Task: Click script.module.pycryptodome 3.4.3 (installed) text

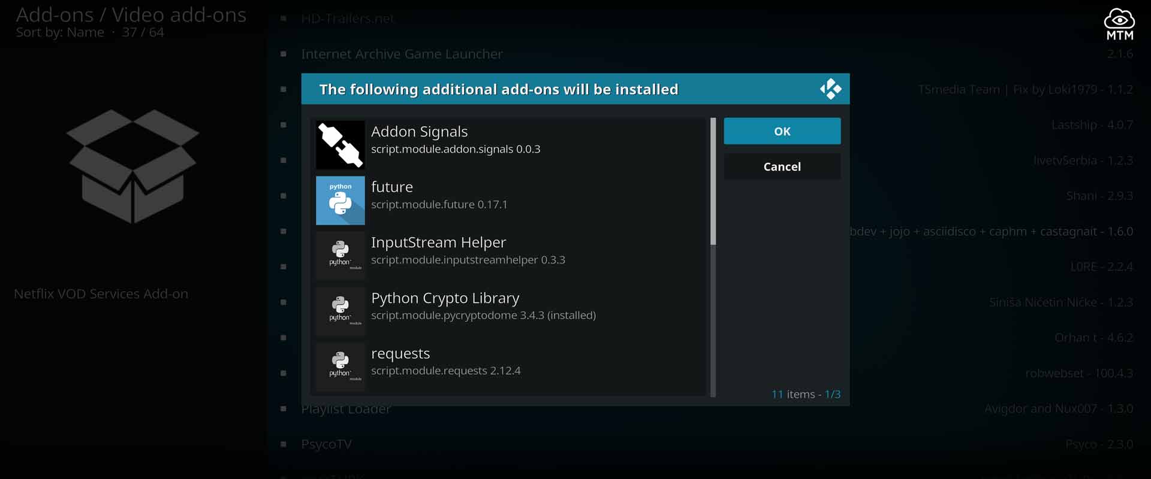Action: (483, 316)
